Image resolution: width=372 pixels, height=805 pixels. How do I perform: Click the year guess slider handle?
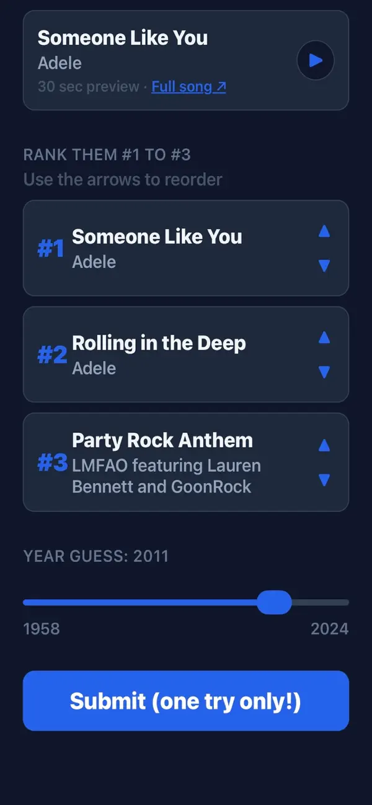274,602
